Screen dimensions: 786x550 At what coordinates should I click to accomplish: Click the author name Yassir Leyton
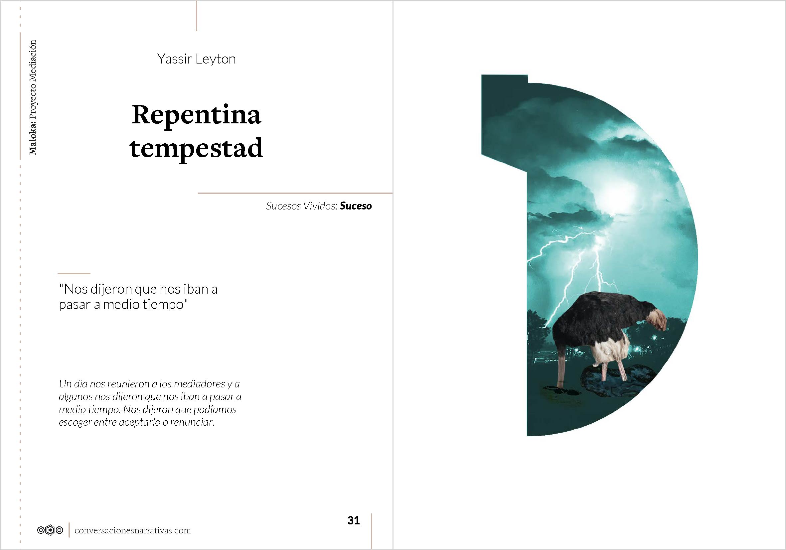[196, 59]
